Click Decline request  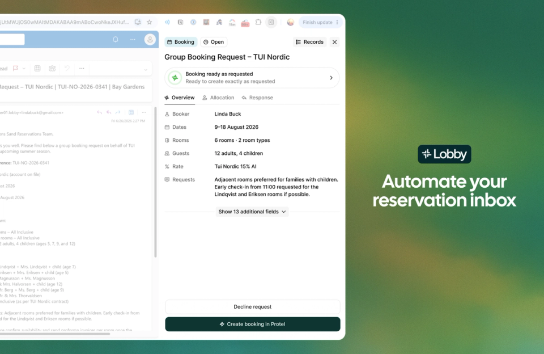(x=253, y=307)
